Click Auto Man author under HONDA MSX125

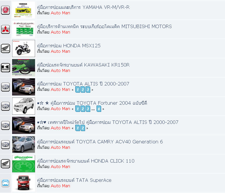coord(60,51)
